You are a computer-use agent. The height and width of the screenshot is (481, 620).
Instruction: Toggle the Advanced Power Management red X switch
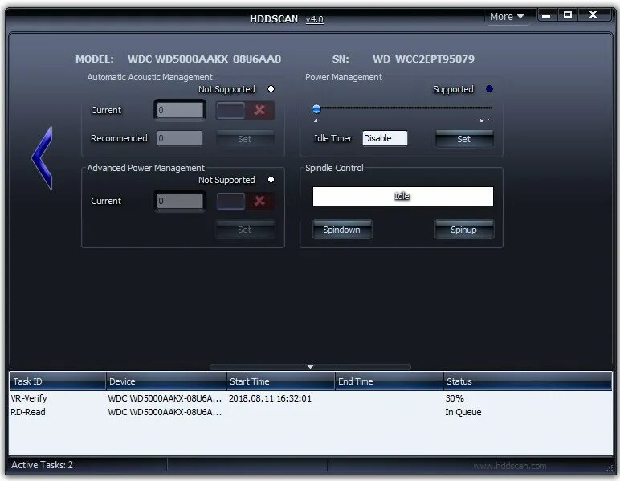[245, 202]
